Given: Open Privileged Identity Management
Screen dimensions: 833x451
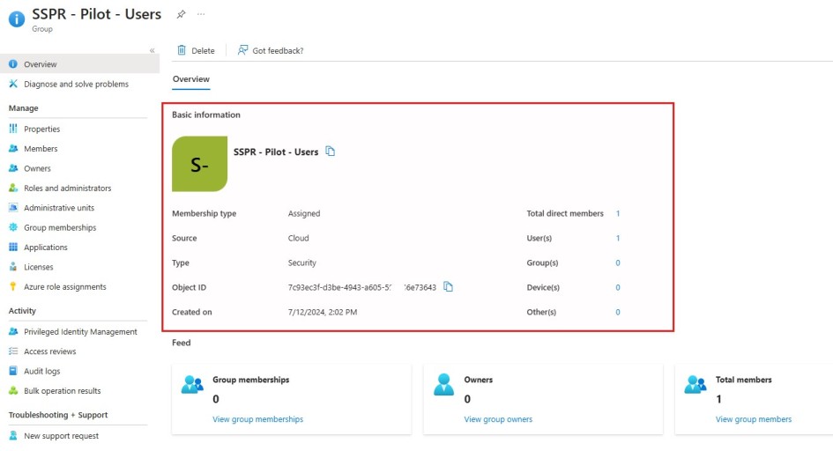Looking at the screenshot, I should (x=80, y=331).
